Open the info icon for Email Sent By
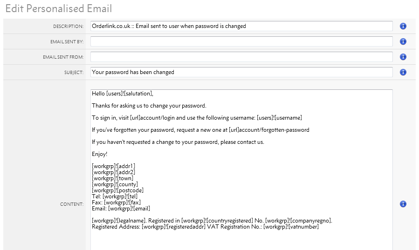This screenshot has width=419, height=250. tap(403, 41)
